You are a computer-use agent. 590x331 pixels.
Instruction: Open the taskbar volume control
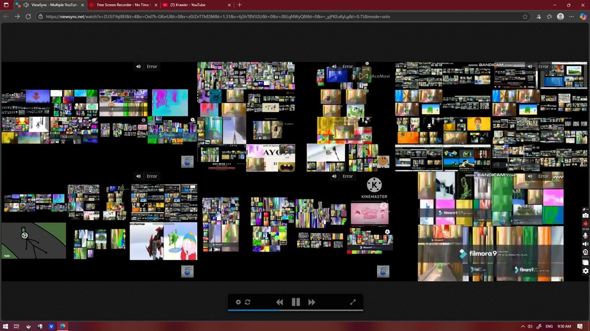[530, 326]
